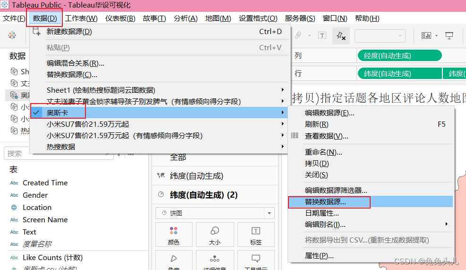Select 替换数据源(C) in the Data menu
Viewport: 466px width, 270px height.
point(159,75)
